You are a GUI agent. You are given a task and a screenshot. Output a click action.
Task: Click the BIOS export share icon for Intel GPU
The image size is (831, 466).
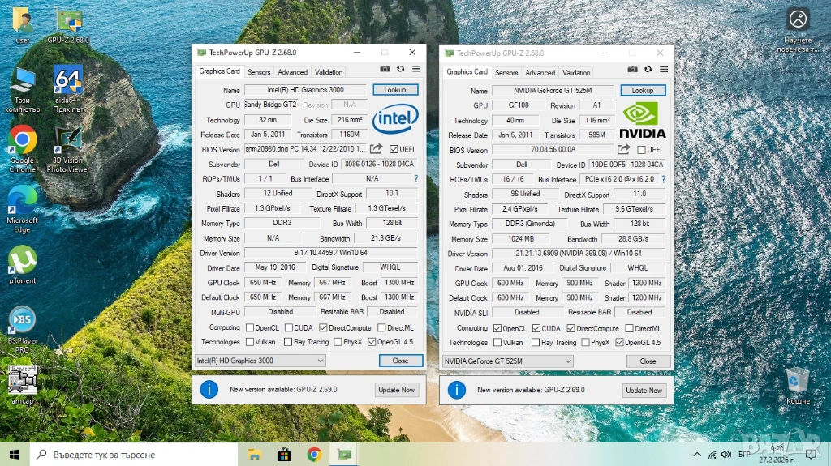click(x=377, y=149)
